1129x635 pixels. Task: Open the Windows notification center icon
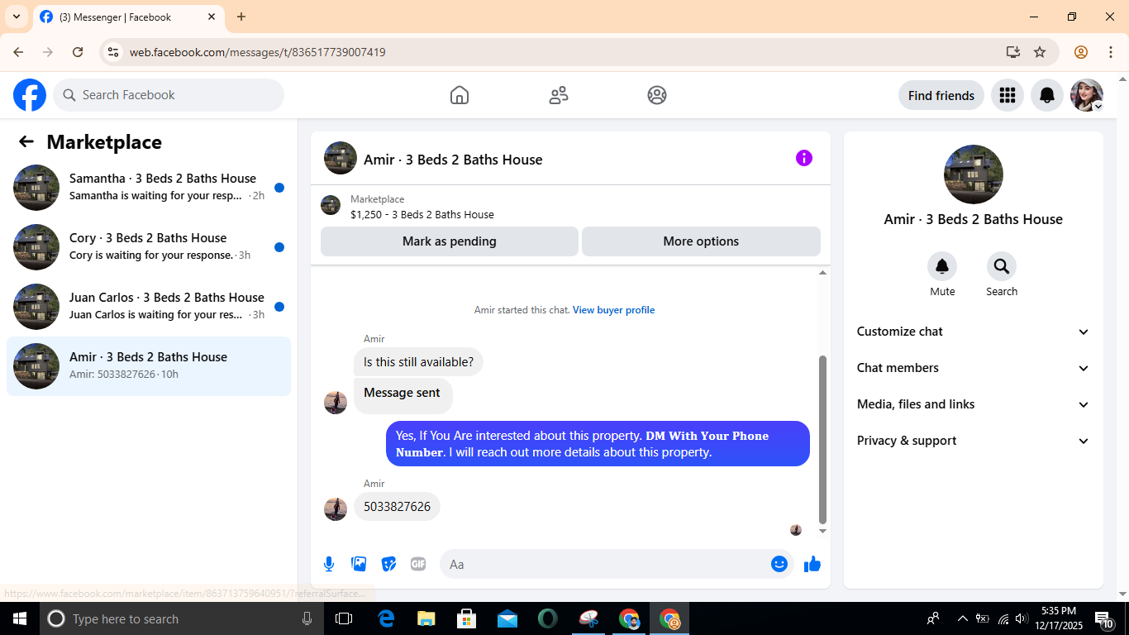pos(1103,618)
